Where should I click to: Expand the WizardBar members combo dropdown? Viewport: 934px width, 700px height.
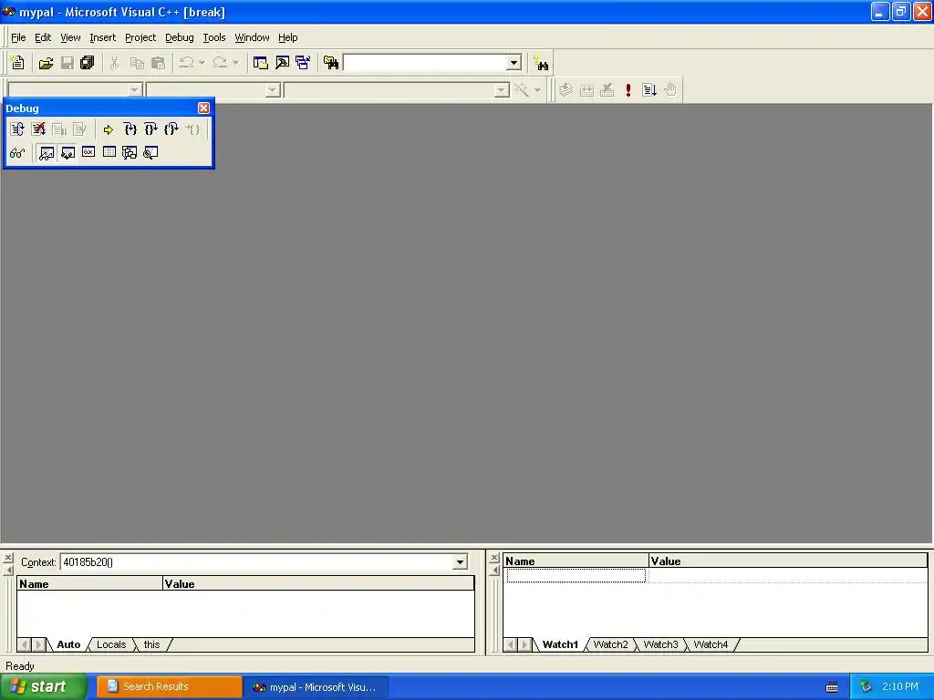pos(502,90)
